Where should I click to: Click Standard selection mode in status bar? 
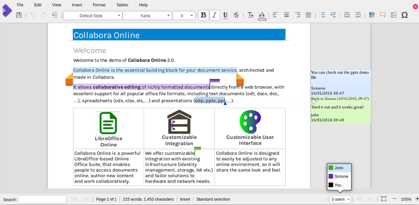click(213, 199)
